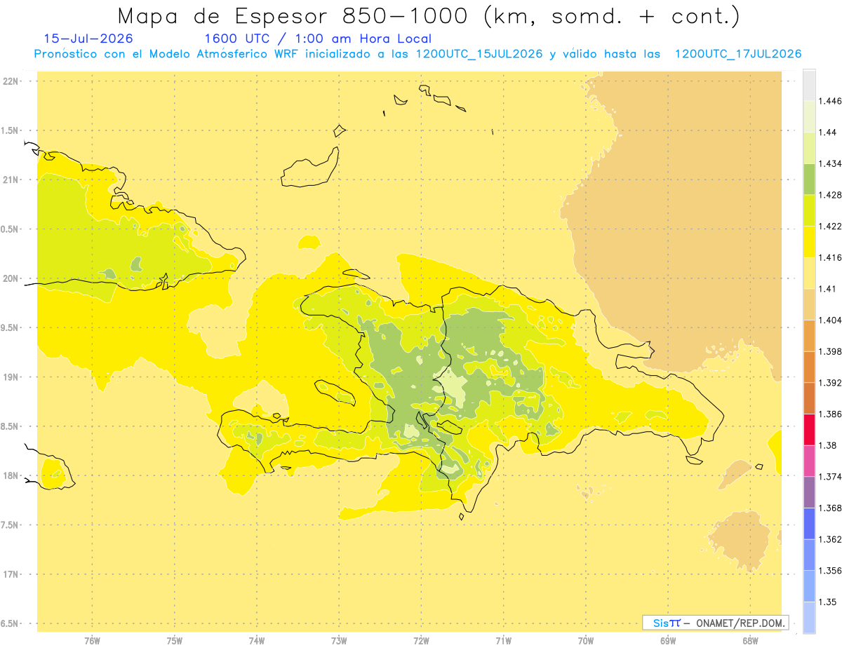This screenshot has width=842, height=650.
Task: Select the gray top swatch above 1.446
Action: tap(809, 85)
